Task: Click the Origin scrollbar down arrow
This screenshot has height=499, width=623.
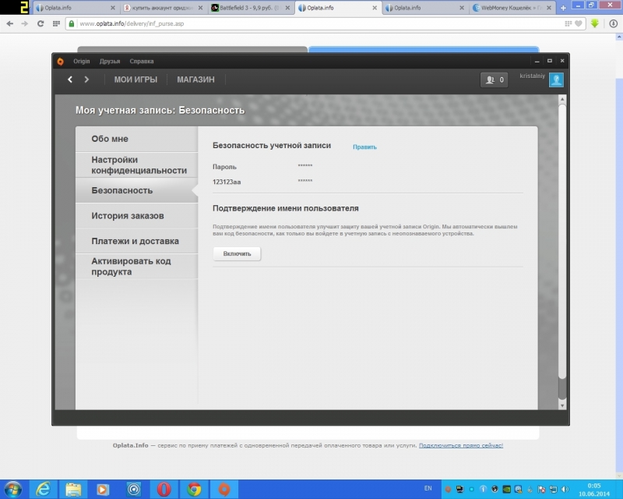Action: point(561,405)
